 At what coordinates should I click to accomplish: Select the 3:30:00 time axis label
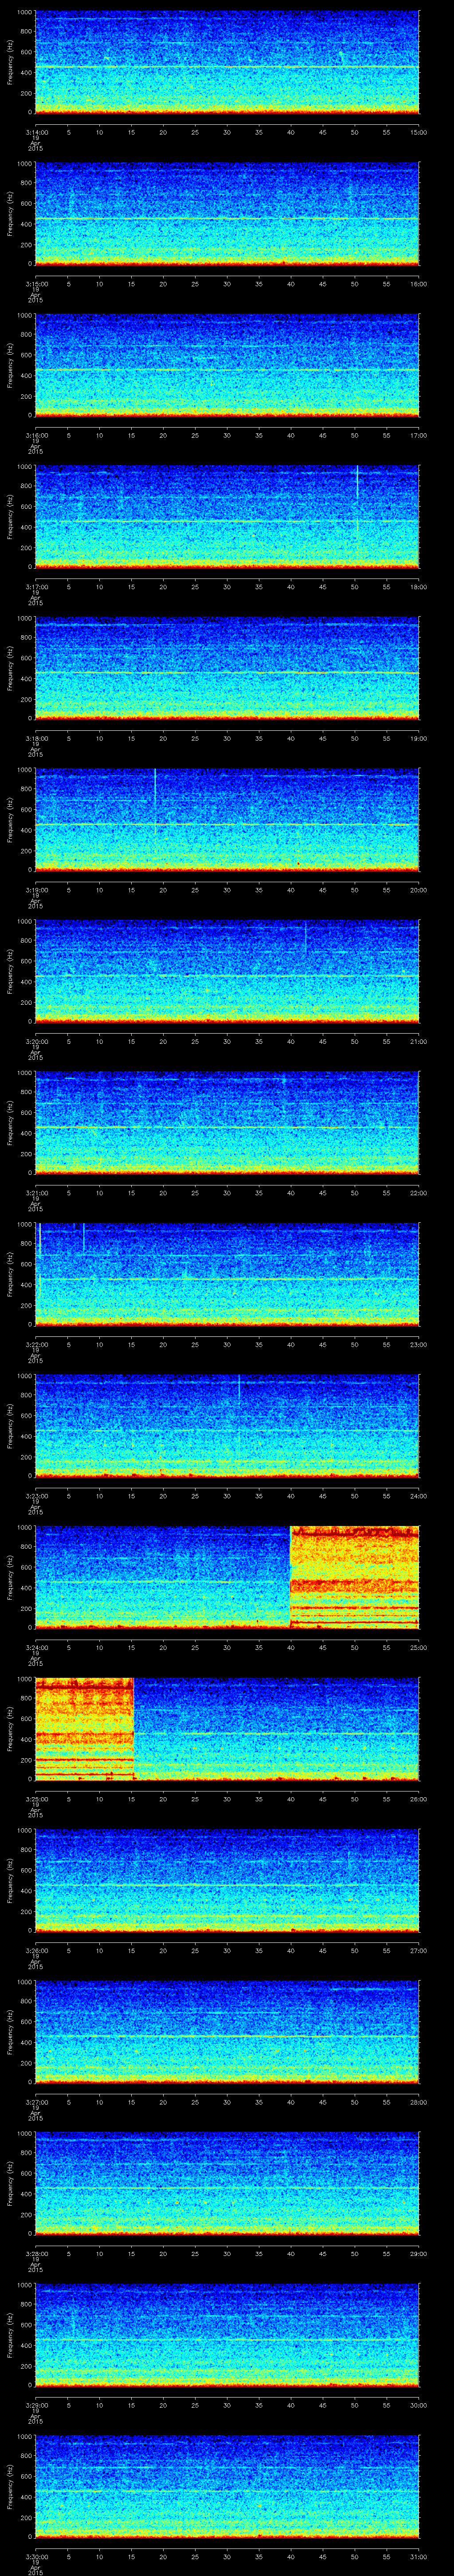point(36,2556)
